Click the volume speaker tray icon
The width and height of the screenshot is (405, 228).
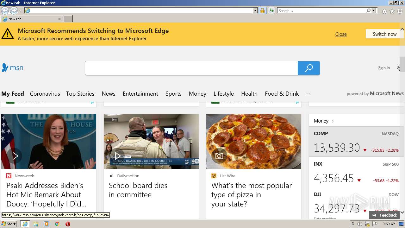pos(360,224)
